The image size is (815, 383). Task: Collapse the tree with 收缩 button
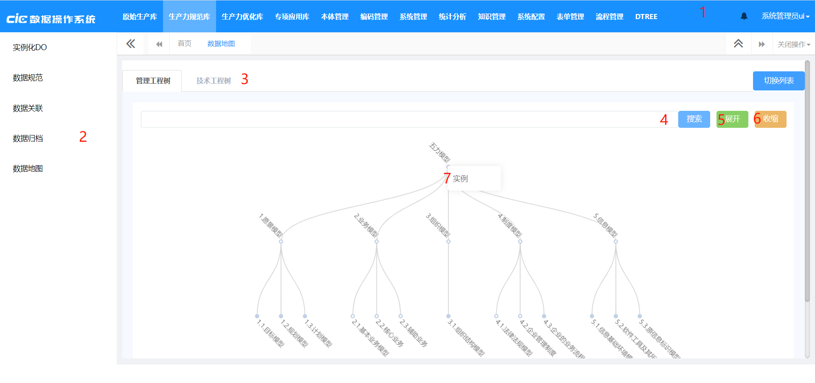(x=770, y=119)
